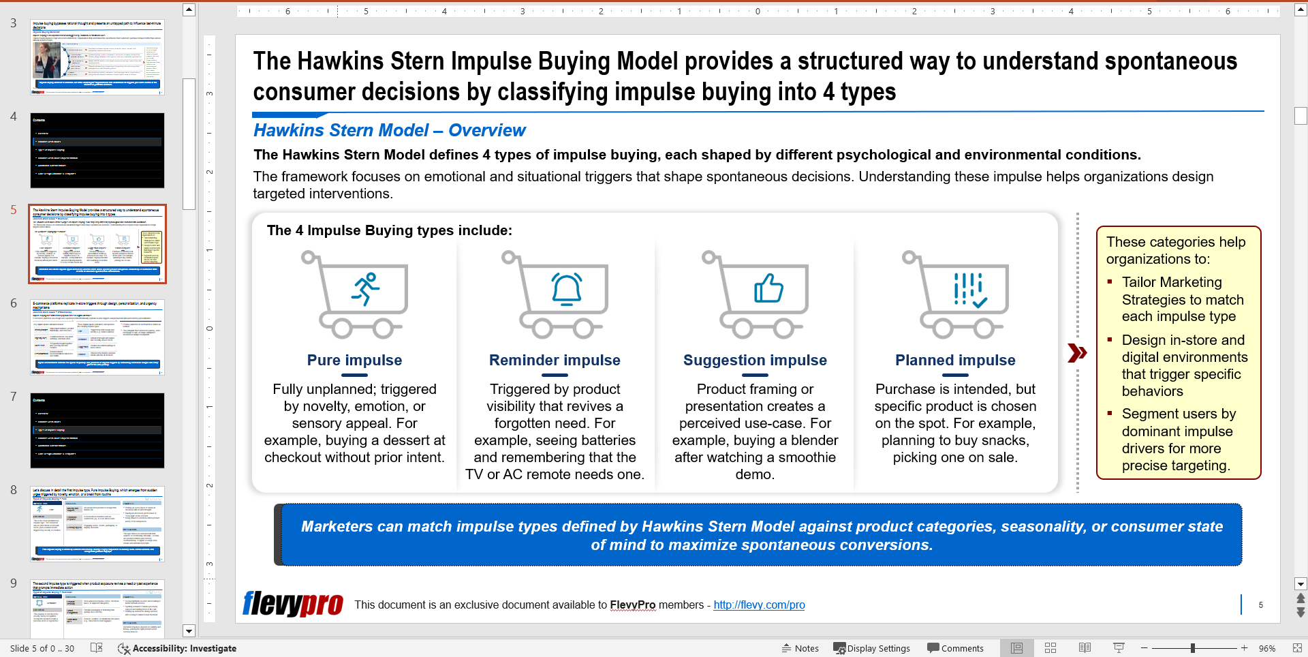Click the thumbnail pane scrollbar thumb
The height and width of the screenshot is (657, 1308).
189,144
